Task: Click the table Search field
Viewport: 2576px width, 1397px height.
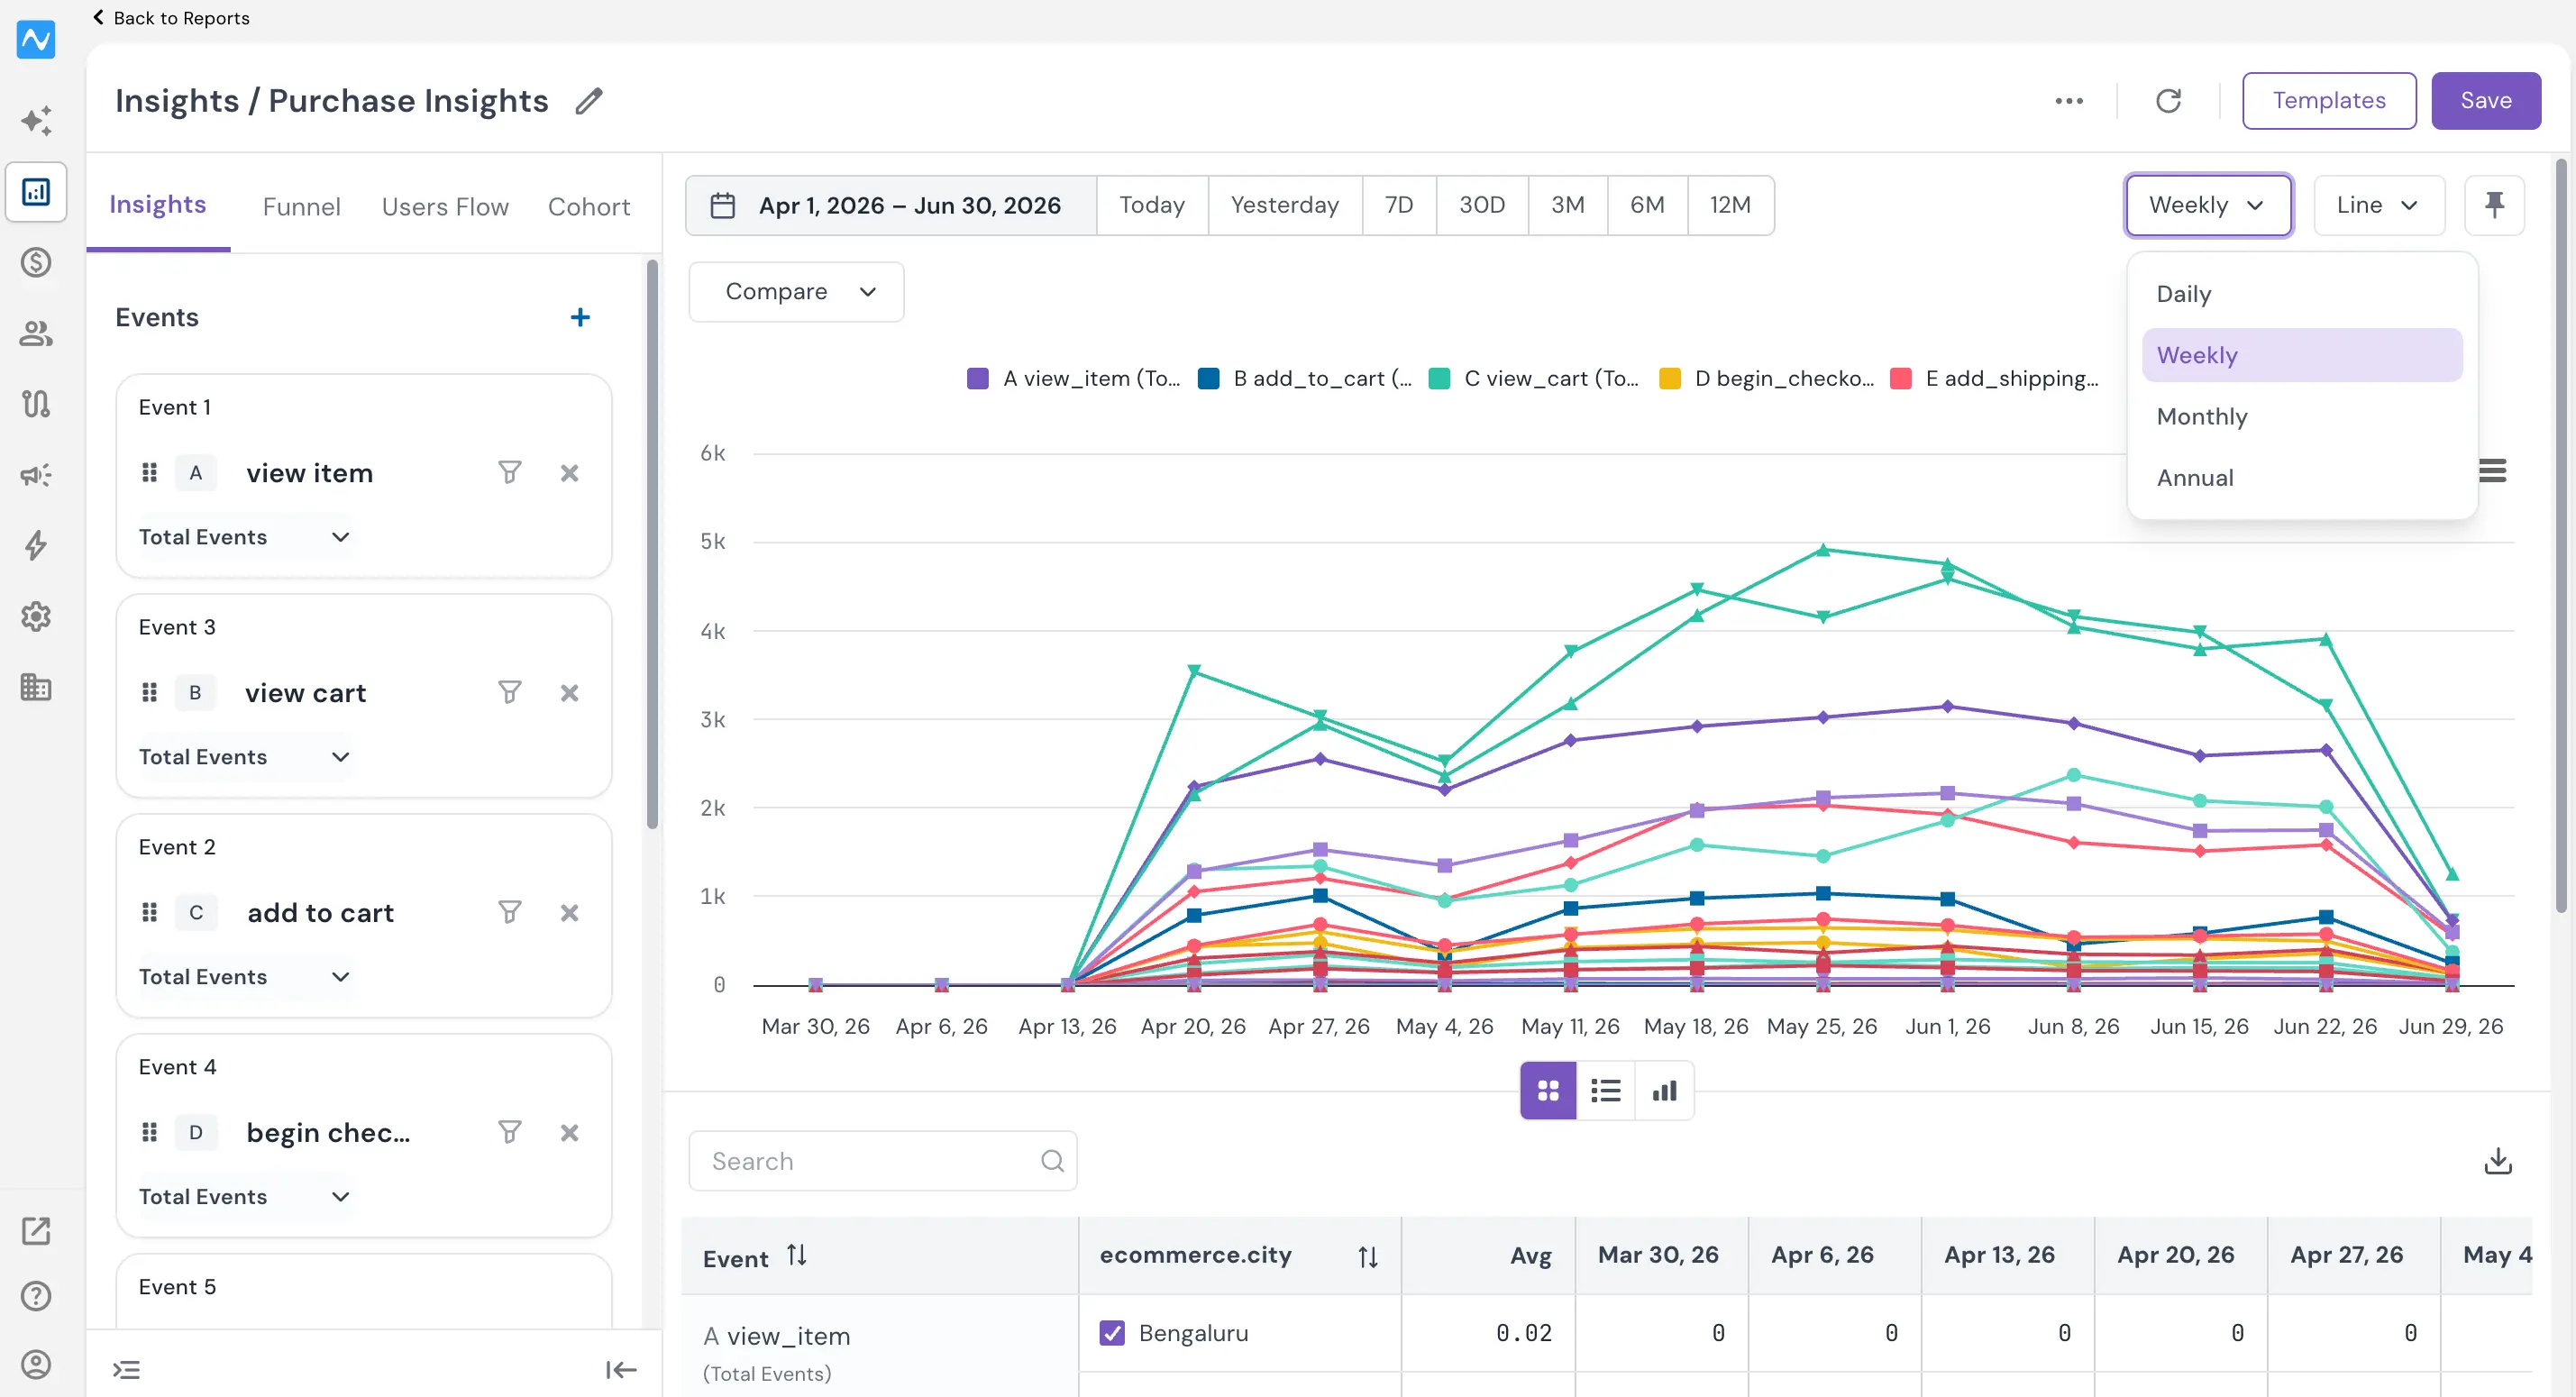Action: pos(882,1161)
